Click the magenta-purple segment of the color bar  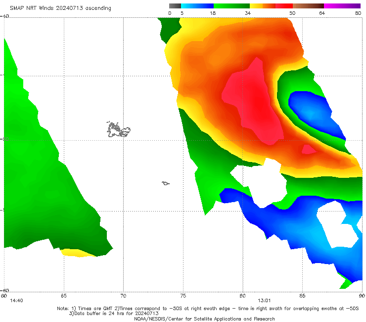coord(342,6)
